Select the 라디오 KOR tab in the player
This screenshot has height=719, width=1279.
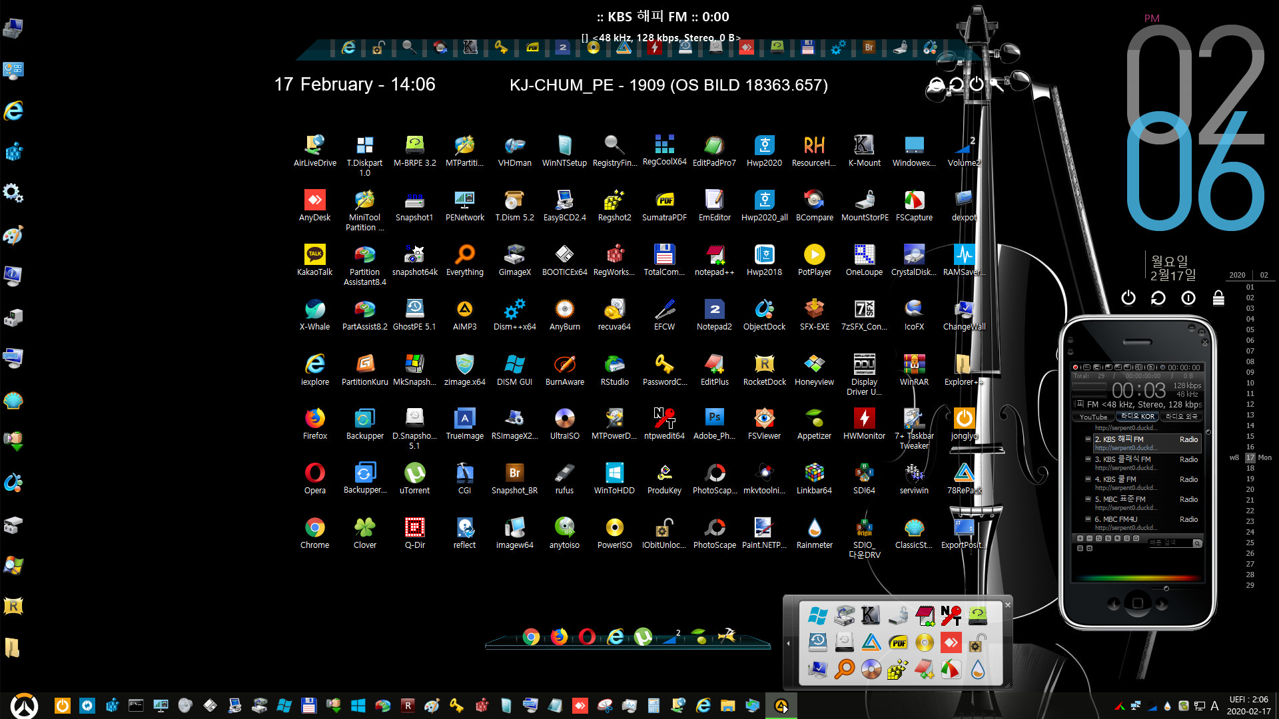[1137, 417]
